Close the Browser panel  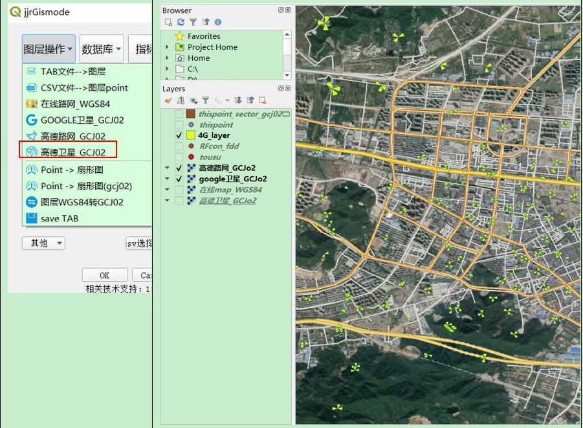(x=288, y=10)
